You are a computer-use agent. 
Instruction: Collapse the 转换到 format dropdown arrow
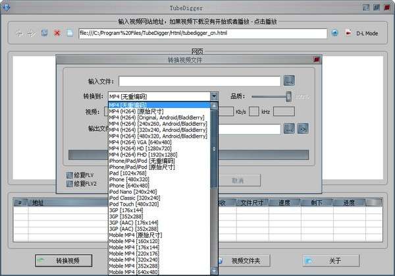pos(214,96)
